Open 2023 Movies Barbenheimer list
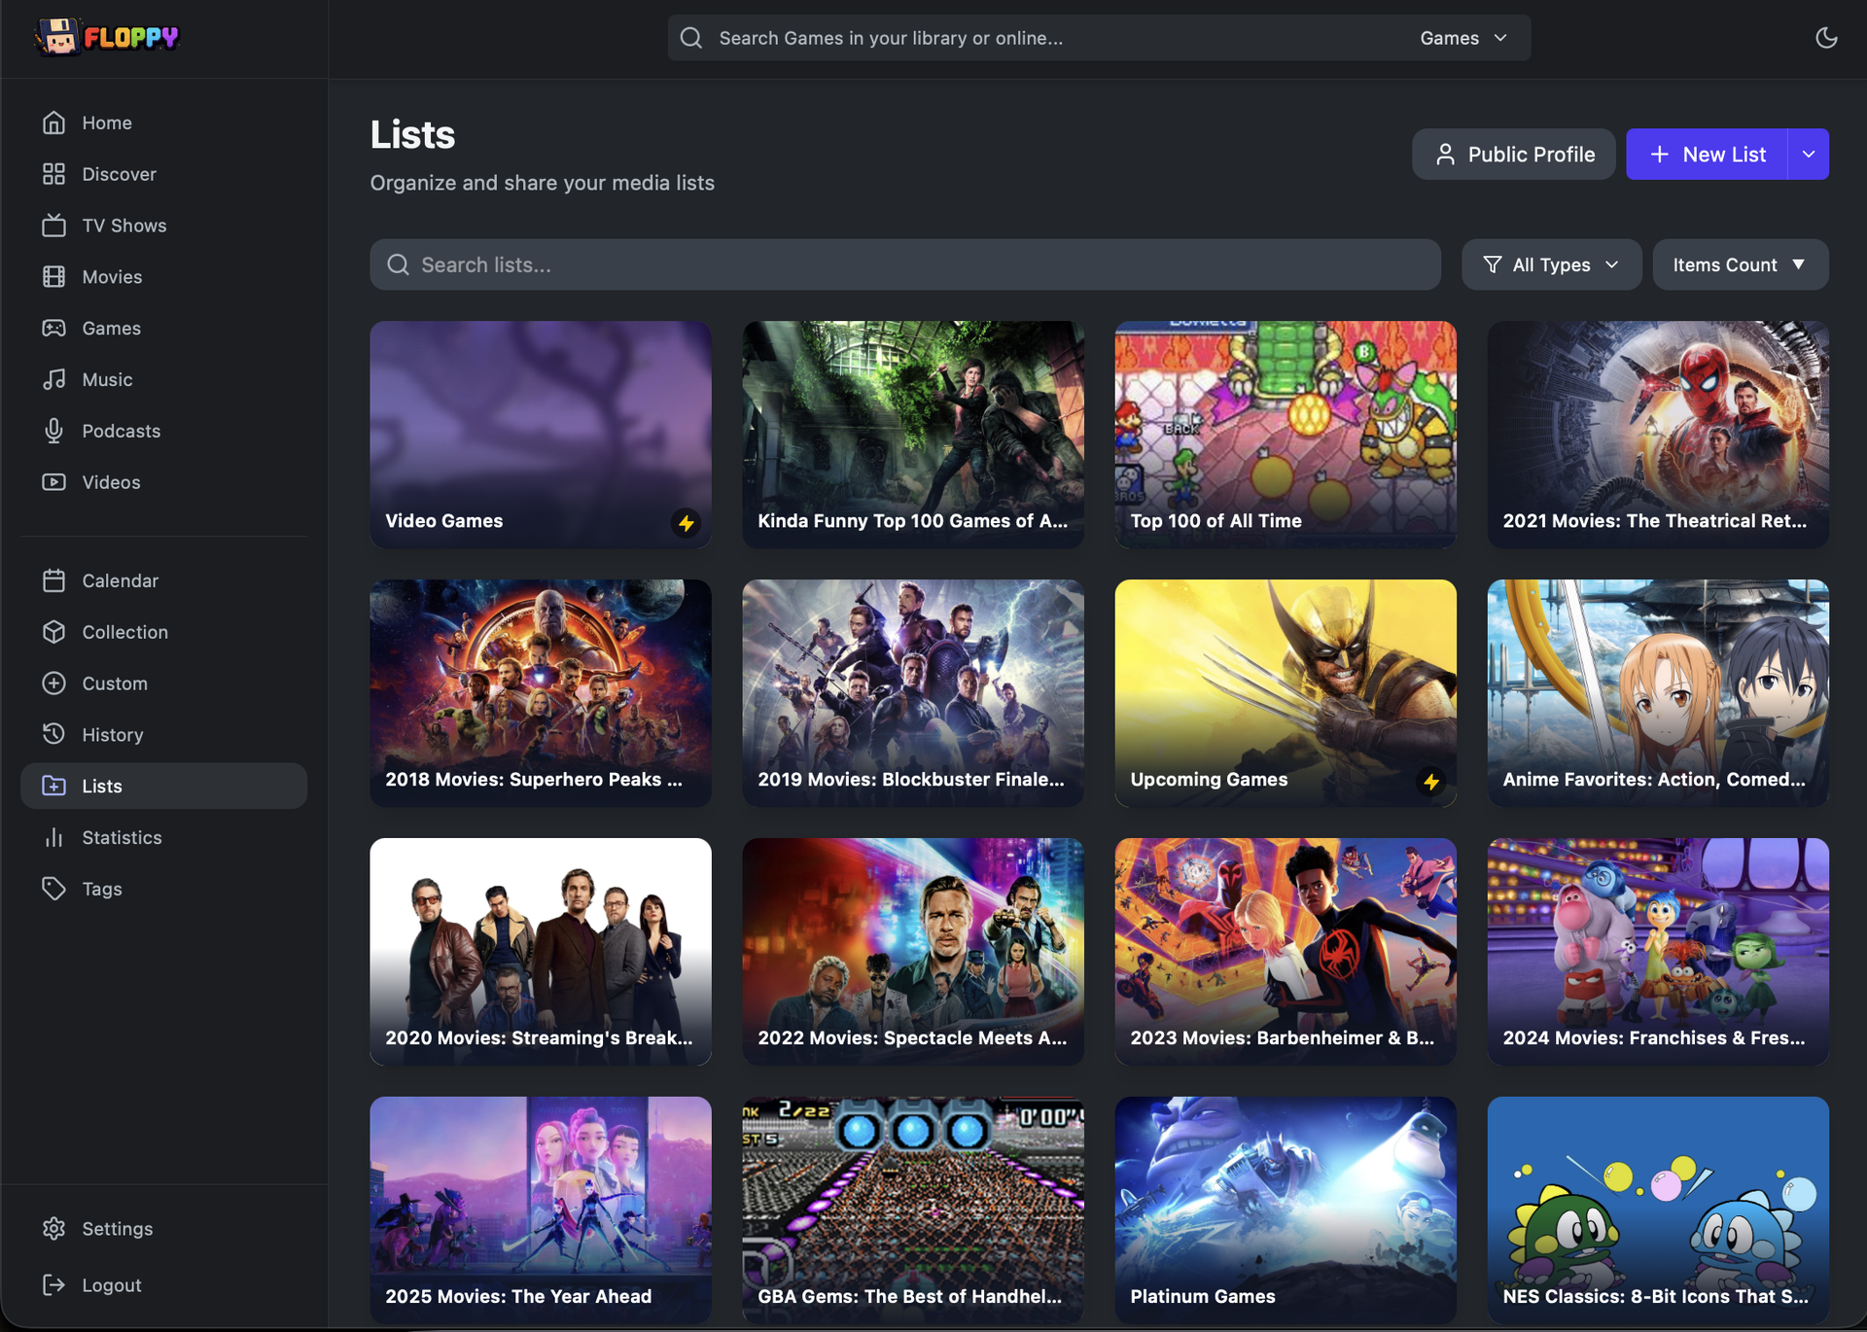The height and width of the screenshot is (1332, 1867). [x=1286, y=952]
